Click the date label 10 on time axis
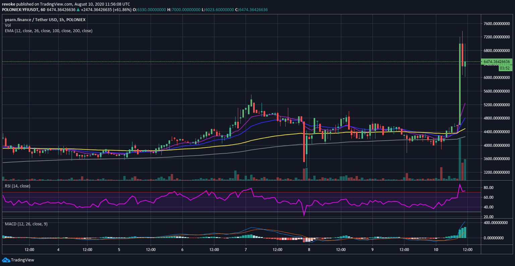Image resolution: width=515 pixels, height=266 pixels. [436, 250]
